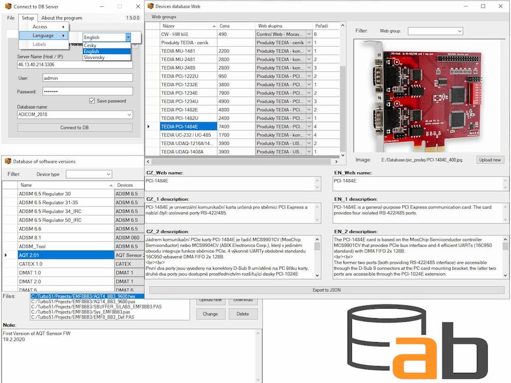Expand Web skupina dropdown for CW - HW klíč
The height and width of the screenshot is (383, 511).
309,34
